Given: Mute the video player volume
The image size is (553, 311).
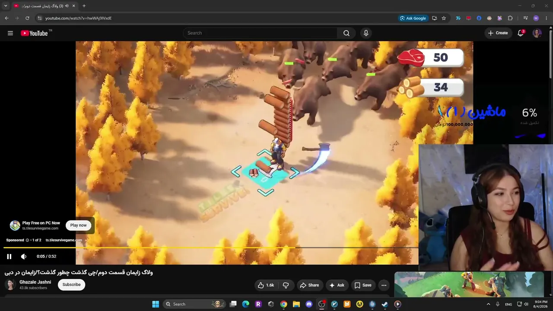Looking at the screenshot, I should click(24, 257).
